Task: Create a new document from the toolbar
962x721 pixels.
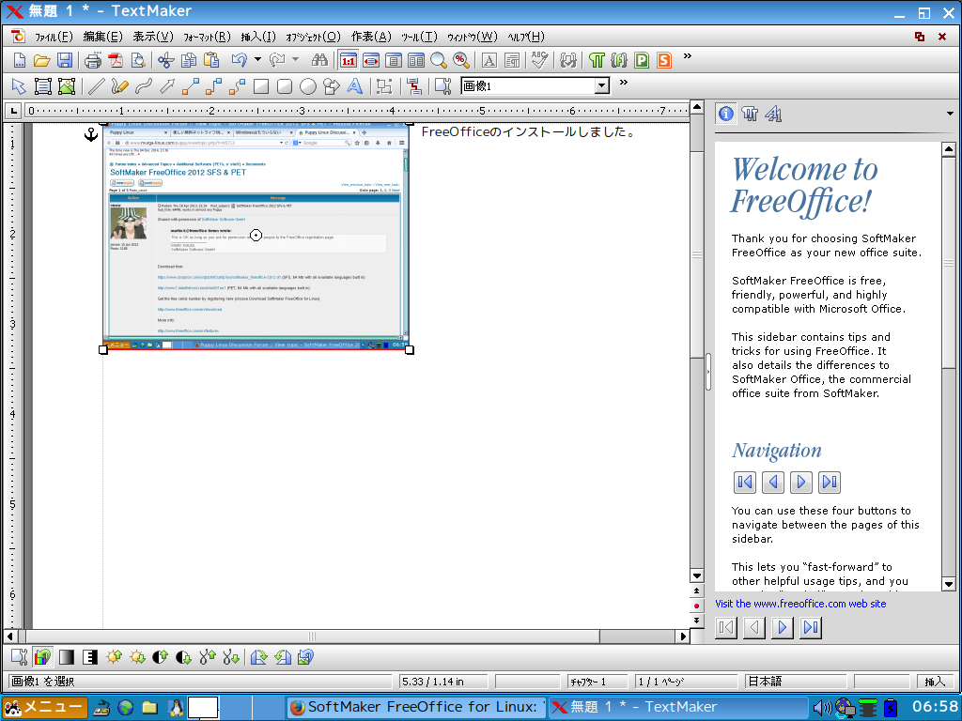Action: (x=19, y=60)
